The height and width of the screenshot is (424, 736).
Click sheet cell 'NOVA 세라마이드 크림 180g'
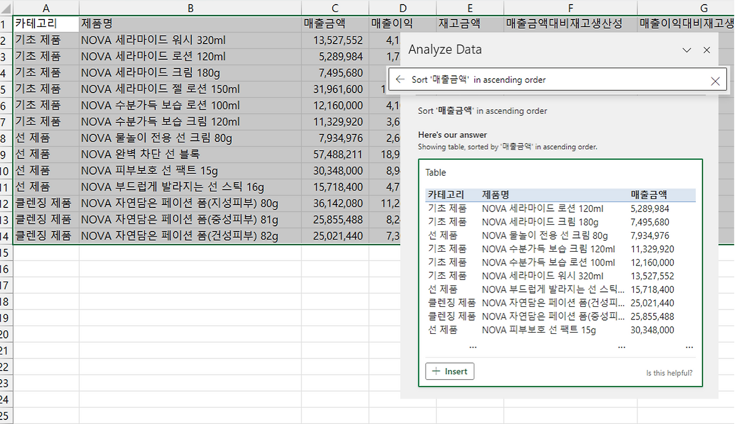pyautogui.click(x=190, y=73)
